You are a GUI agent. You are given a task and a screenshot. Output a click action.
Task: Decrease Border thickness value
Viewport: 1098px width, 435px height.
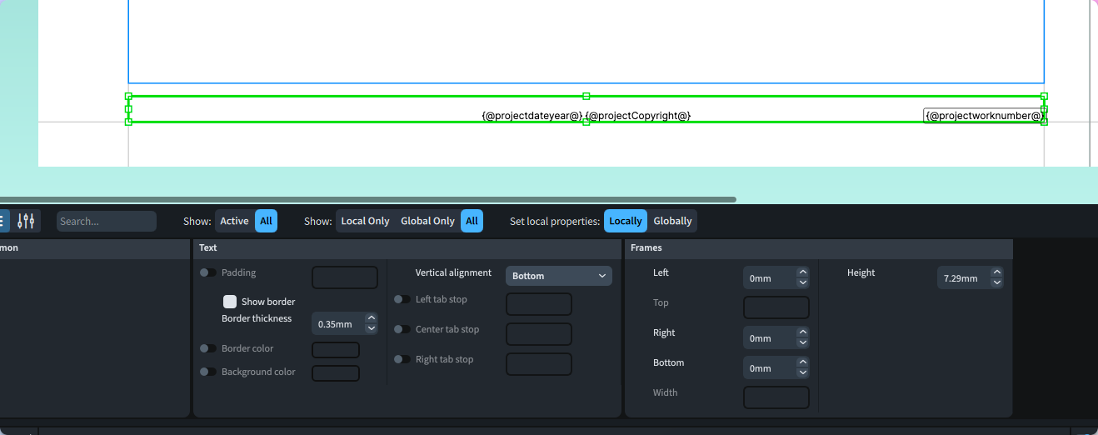(372, 328)
